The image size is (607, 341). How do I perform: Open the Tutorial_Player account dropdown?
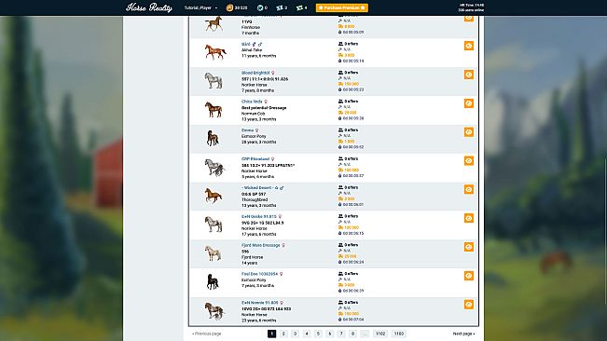(x=200, y=7)
